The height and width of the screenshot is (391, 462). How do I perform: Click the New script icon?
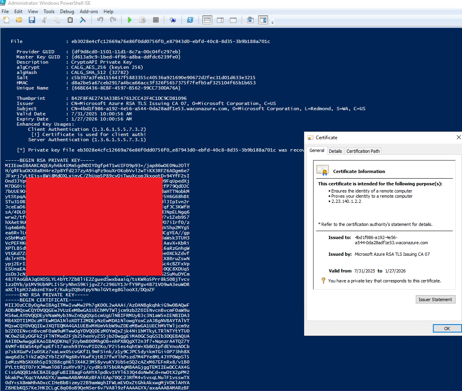[6, 20]
